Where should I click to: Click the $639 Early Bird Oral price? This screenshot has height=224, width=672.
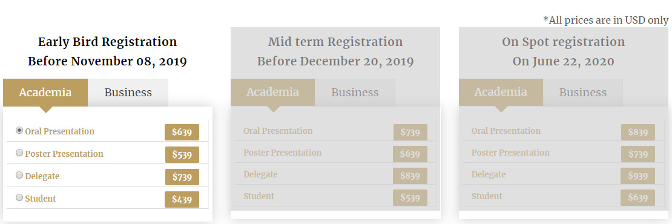point(182,133)
